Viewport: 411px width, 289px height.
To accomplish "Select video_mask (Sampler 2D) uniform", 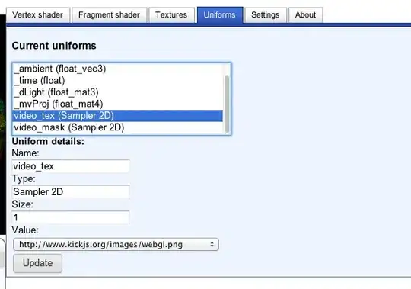I will 118,127.
